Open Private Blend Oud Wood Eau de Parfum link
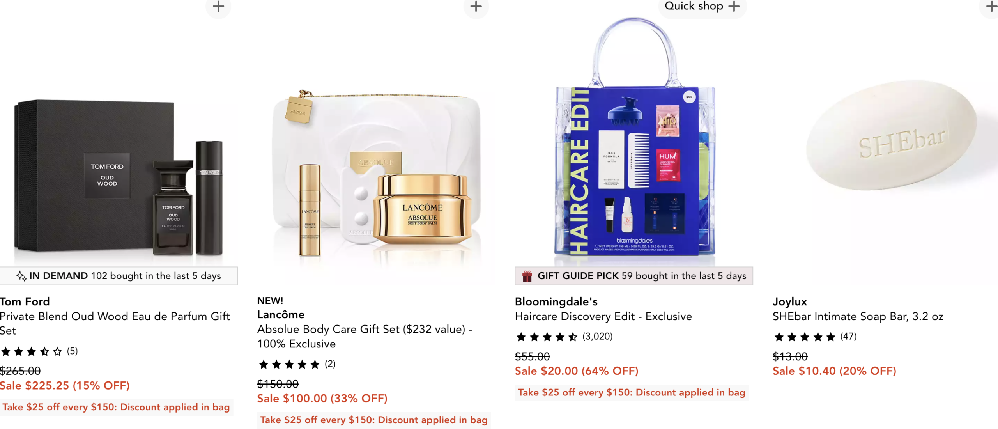 point(115,323)
